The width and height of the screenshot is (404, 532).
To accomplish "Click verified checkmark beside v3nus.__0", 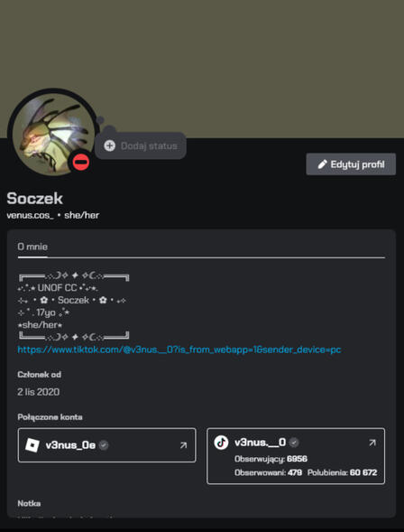I will (294, 443).
